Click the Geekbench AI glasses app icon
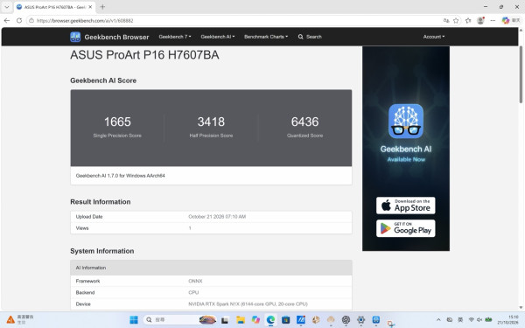 406,122
